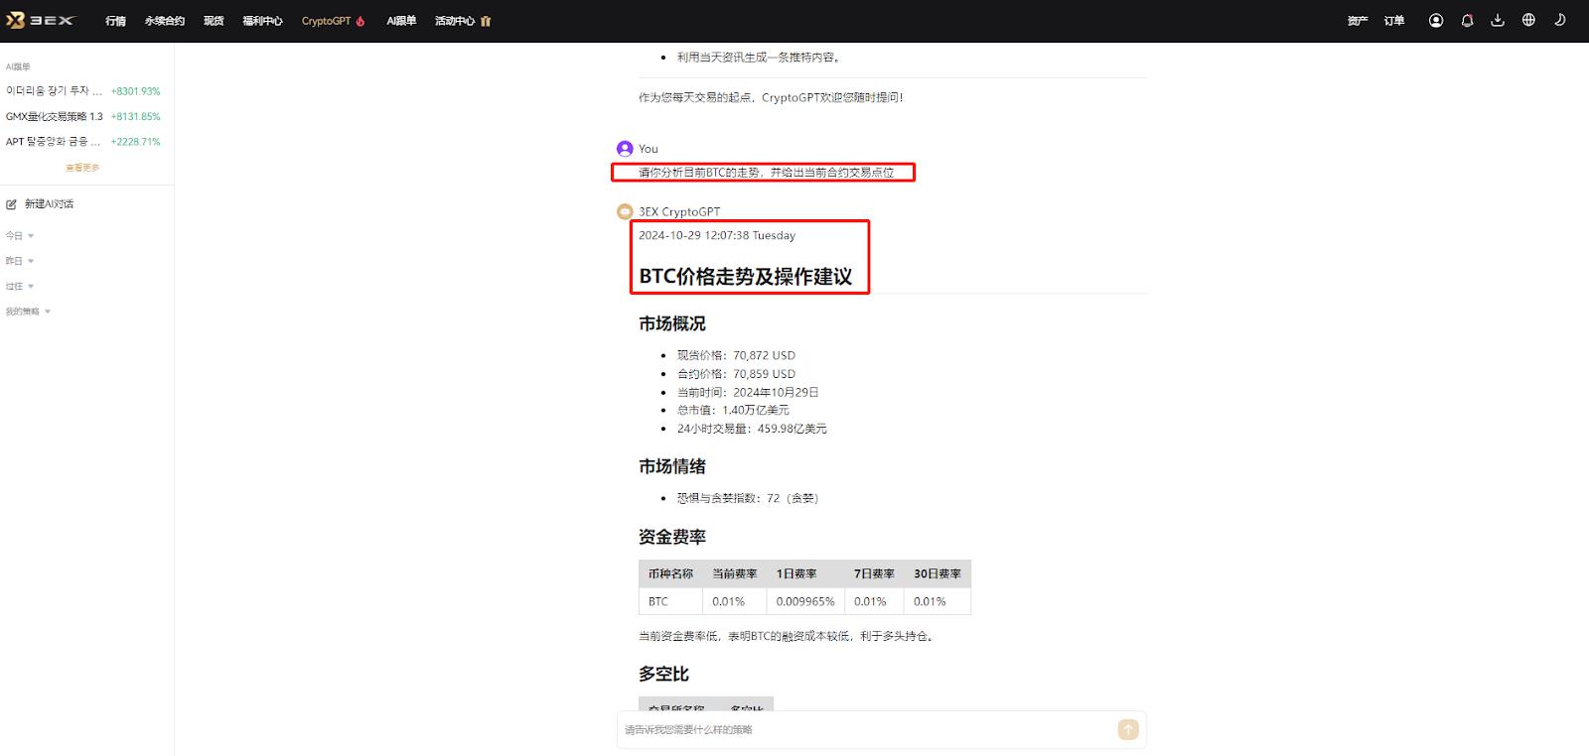Screen dimensions: 1589x756
Task: Click the 市场情绪 section heading
Action: 672,466
